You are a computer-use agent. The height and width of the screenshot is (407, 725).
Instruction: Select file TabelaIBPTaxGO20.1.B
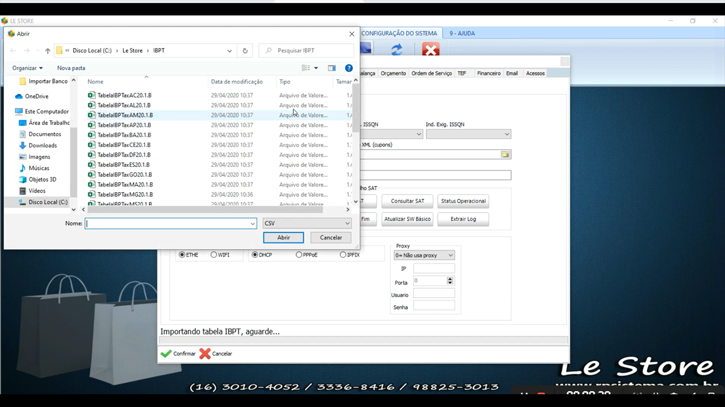(125, 174)
